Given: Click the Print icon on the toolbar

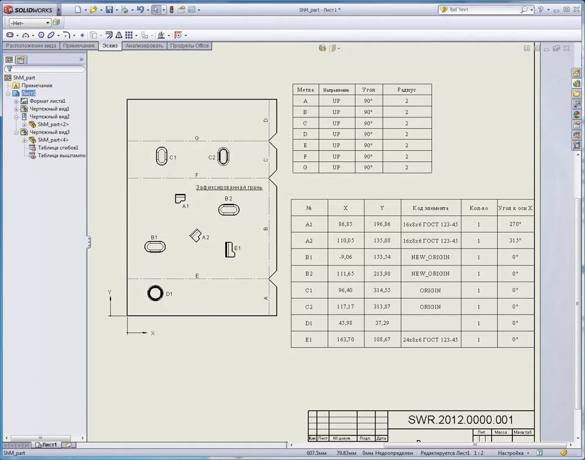Looking at the screenshot, I should click(x=125, y=9).
